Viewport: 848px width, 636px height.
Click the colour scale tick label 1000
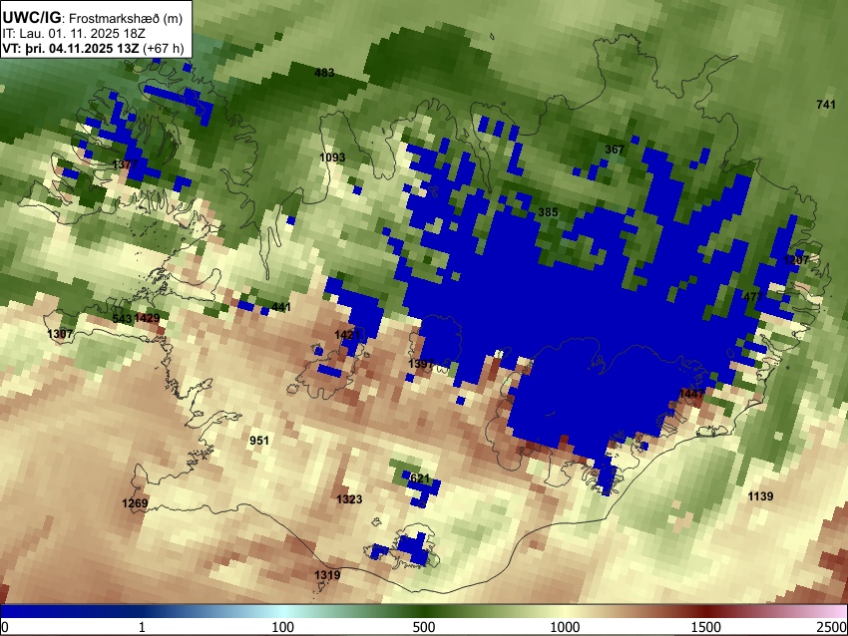(x=565, y=627)
